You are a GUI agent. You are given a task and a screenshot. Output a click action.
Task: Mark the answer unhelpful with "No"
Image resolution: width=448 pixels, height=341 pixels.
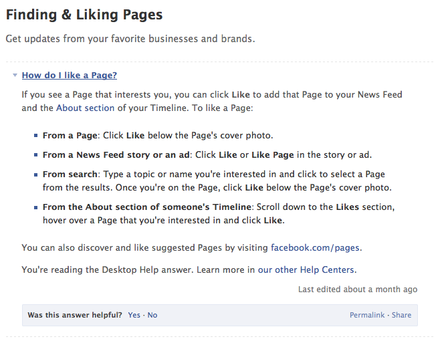point(152,315)
